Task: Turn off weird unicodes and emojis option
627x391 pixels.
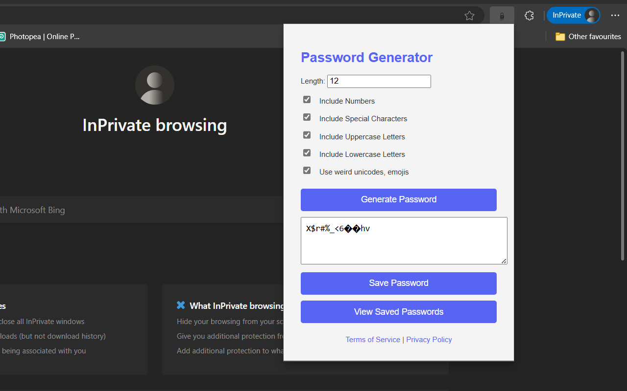Action: pos(307,171)
